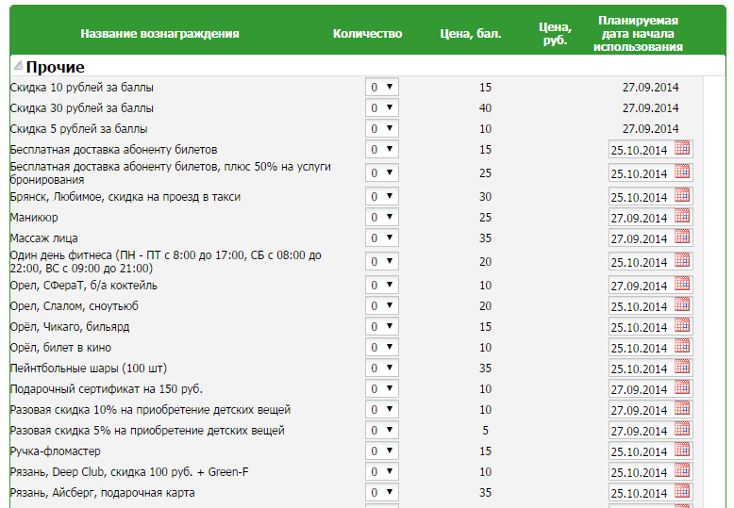734x508 pixels.
Task: Open date picker icon for Пейнтбольные шары
Action: (682, 368)
